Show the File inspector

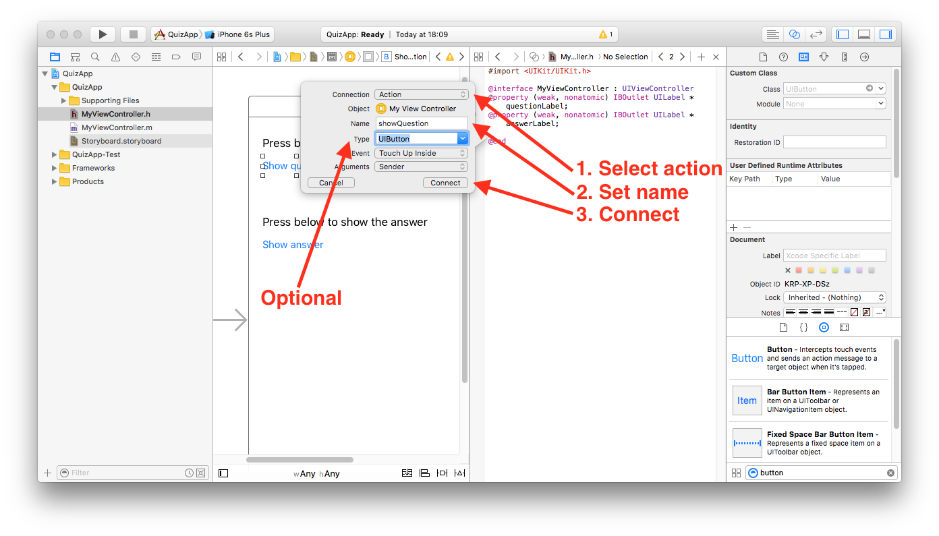pyautogui.click(x=763, y=57)
